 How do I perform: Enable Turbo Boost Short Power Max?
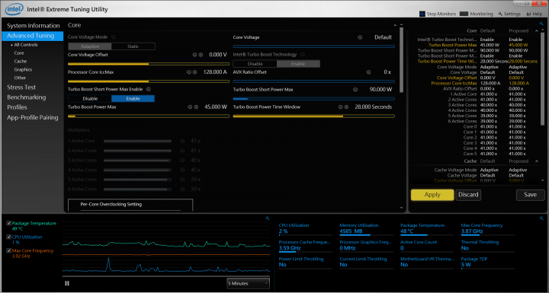click(133, 99)
